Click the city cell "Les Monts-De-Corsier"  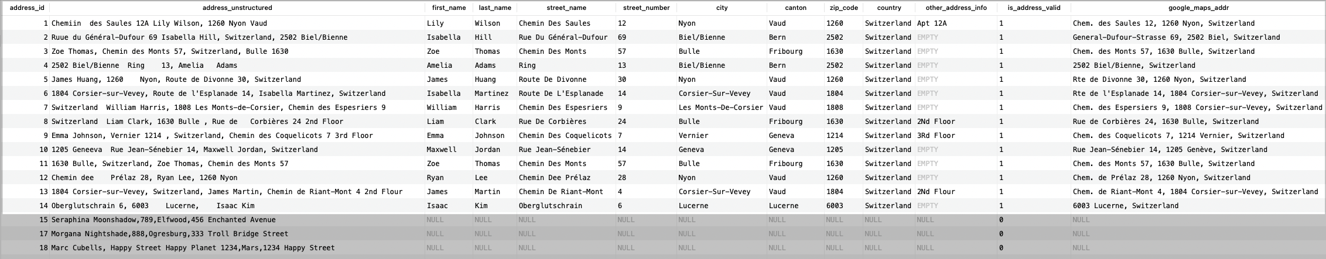click(x=720, y=108)
